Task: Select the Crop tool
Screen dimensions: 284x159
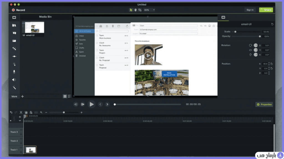Action: [140, 10]
